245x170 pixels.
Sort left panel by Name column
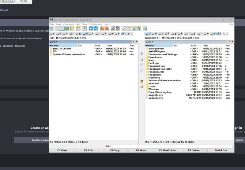(63, 45)
